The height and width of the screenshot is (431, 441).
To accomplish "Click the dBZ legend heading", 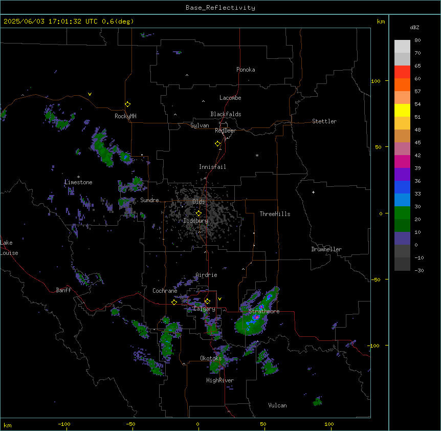I will [x=414, y=27].
